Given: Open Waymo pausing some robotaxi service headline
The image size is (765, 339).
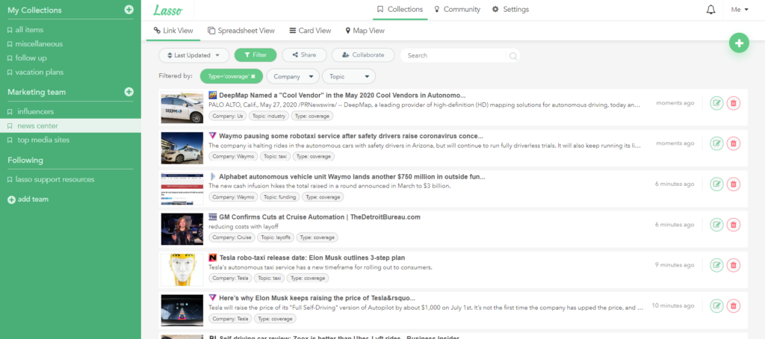Looking at the screenshot, I should [351, 136].
